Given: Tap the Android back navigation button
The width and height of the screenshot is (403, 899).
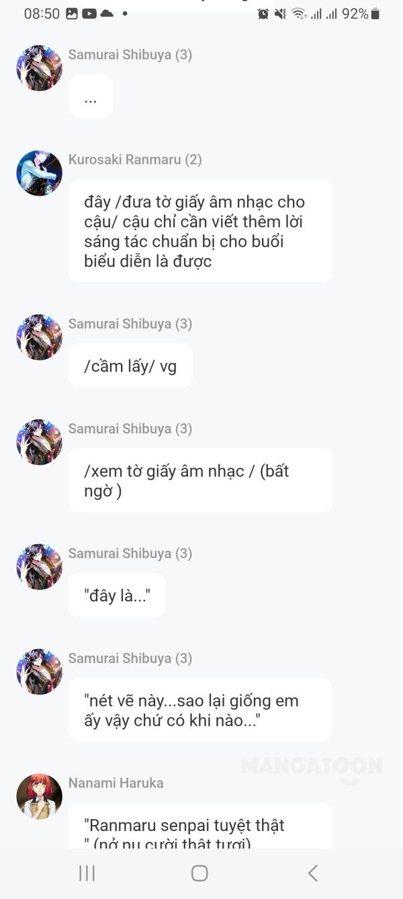Looking at the screenshot, I should pos(312,873).
